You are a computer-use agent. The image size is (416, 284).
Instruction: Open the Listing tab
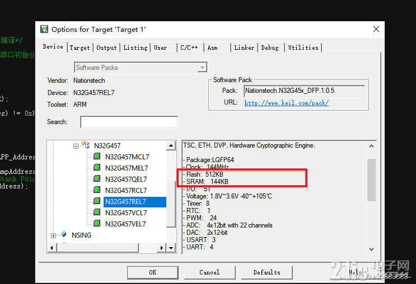point(135,48)
